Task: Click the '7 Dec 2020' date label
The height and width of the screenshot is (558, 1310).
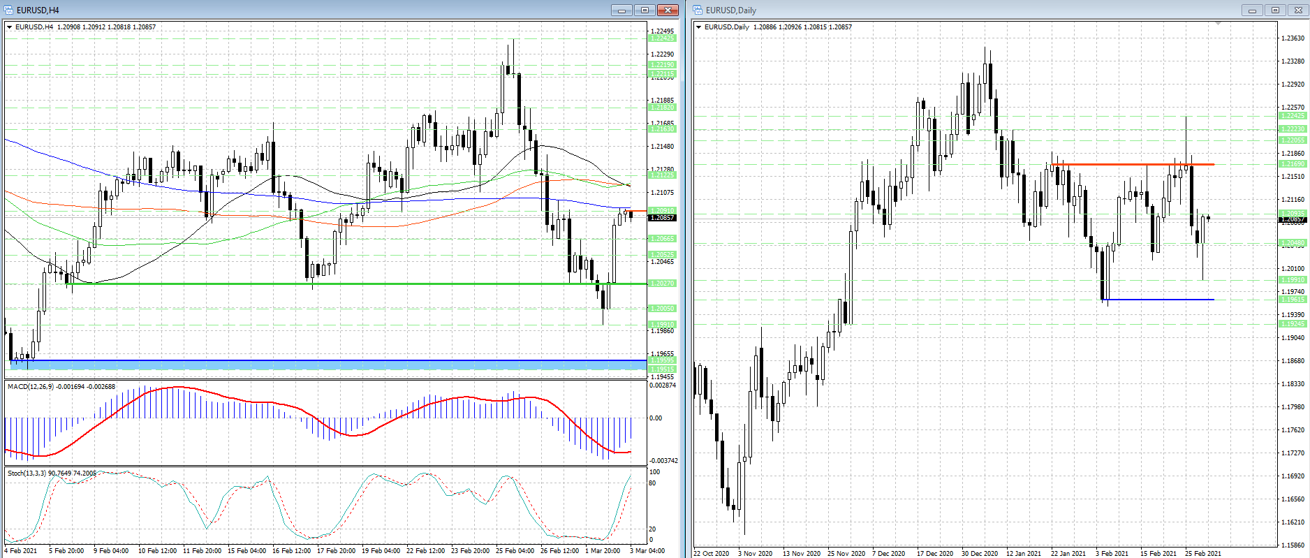Action: [888, 554]
